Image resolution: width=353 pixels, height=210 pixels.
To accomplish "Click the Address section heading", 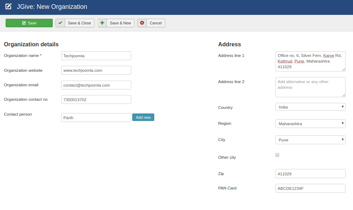I will click(230, 44).
